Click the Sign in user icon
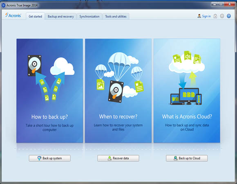Image resolution: width=237 pixels, height=184 pixels. [x=199, y=16]
